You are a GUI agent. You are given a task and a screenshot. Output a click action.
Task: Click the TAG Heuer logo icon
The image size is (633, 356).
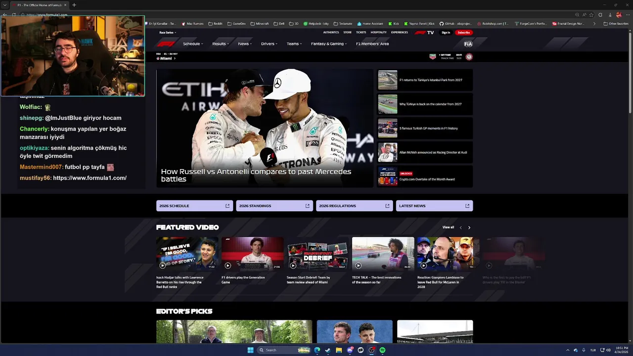(x=432, y=57)
